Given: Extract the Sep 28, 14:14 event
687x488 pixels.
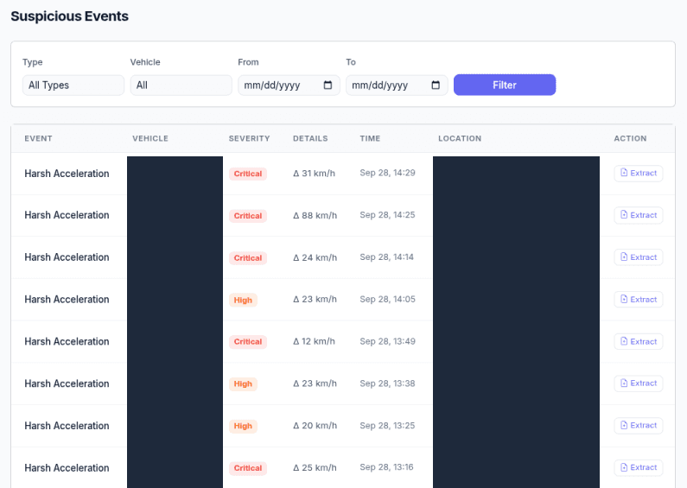Looking at the screenshot, I should pos(639,257).
